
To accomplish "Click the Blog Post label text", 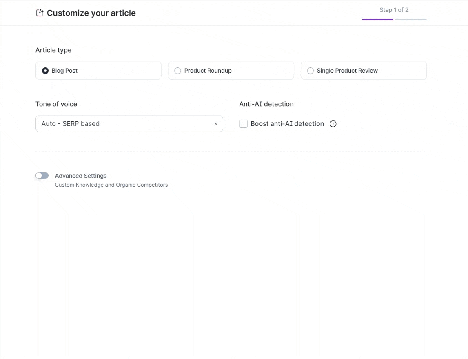I will [x=64, y=71].
